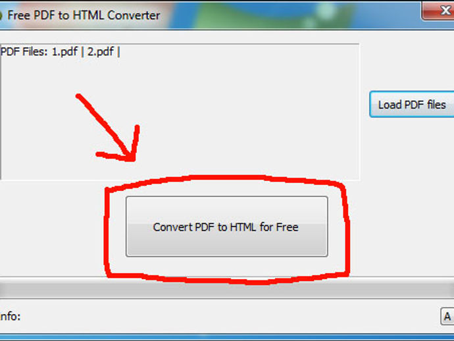Click the Info: status label

[x=10, y=317]
